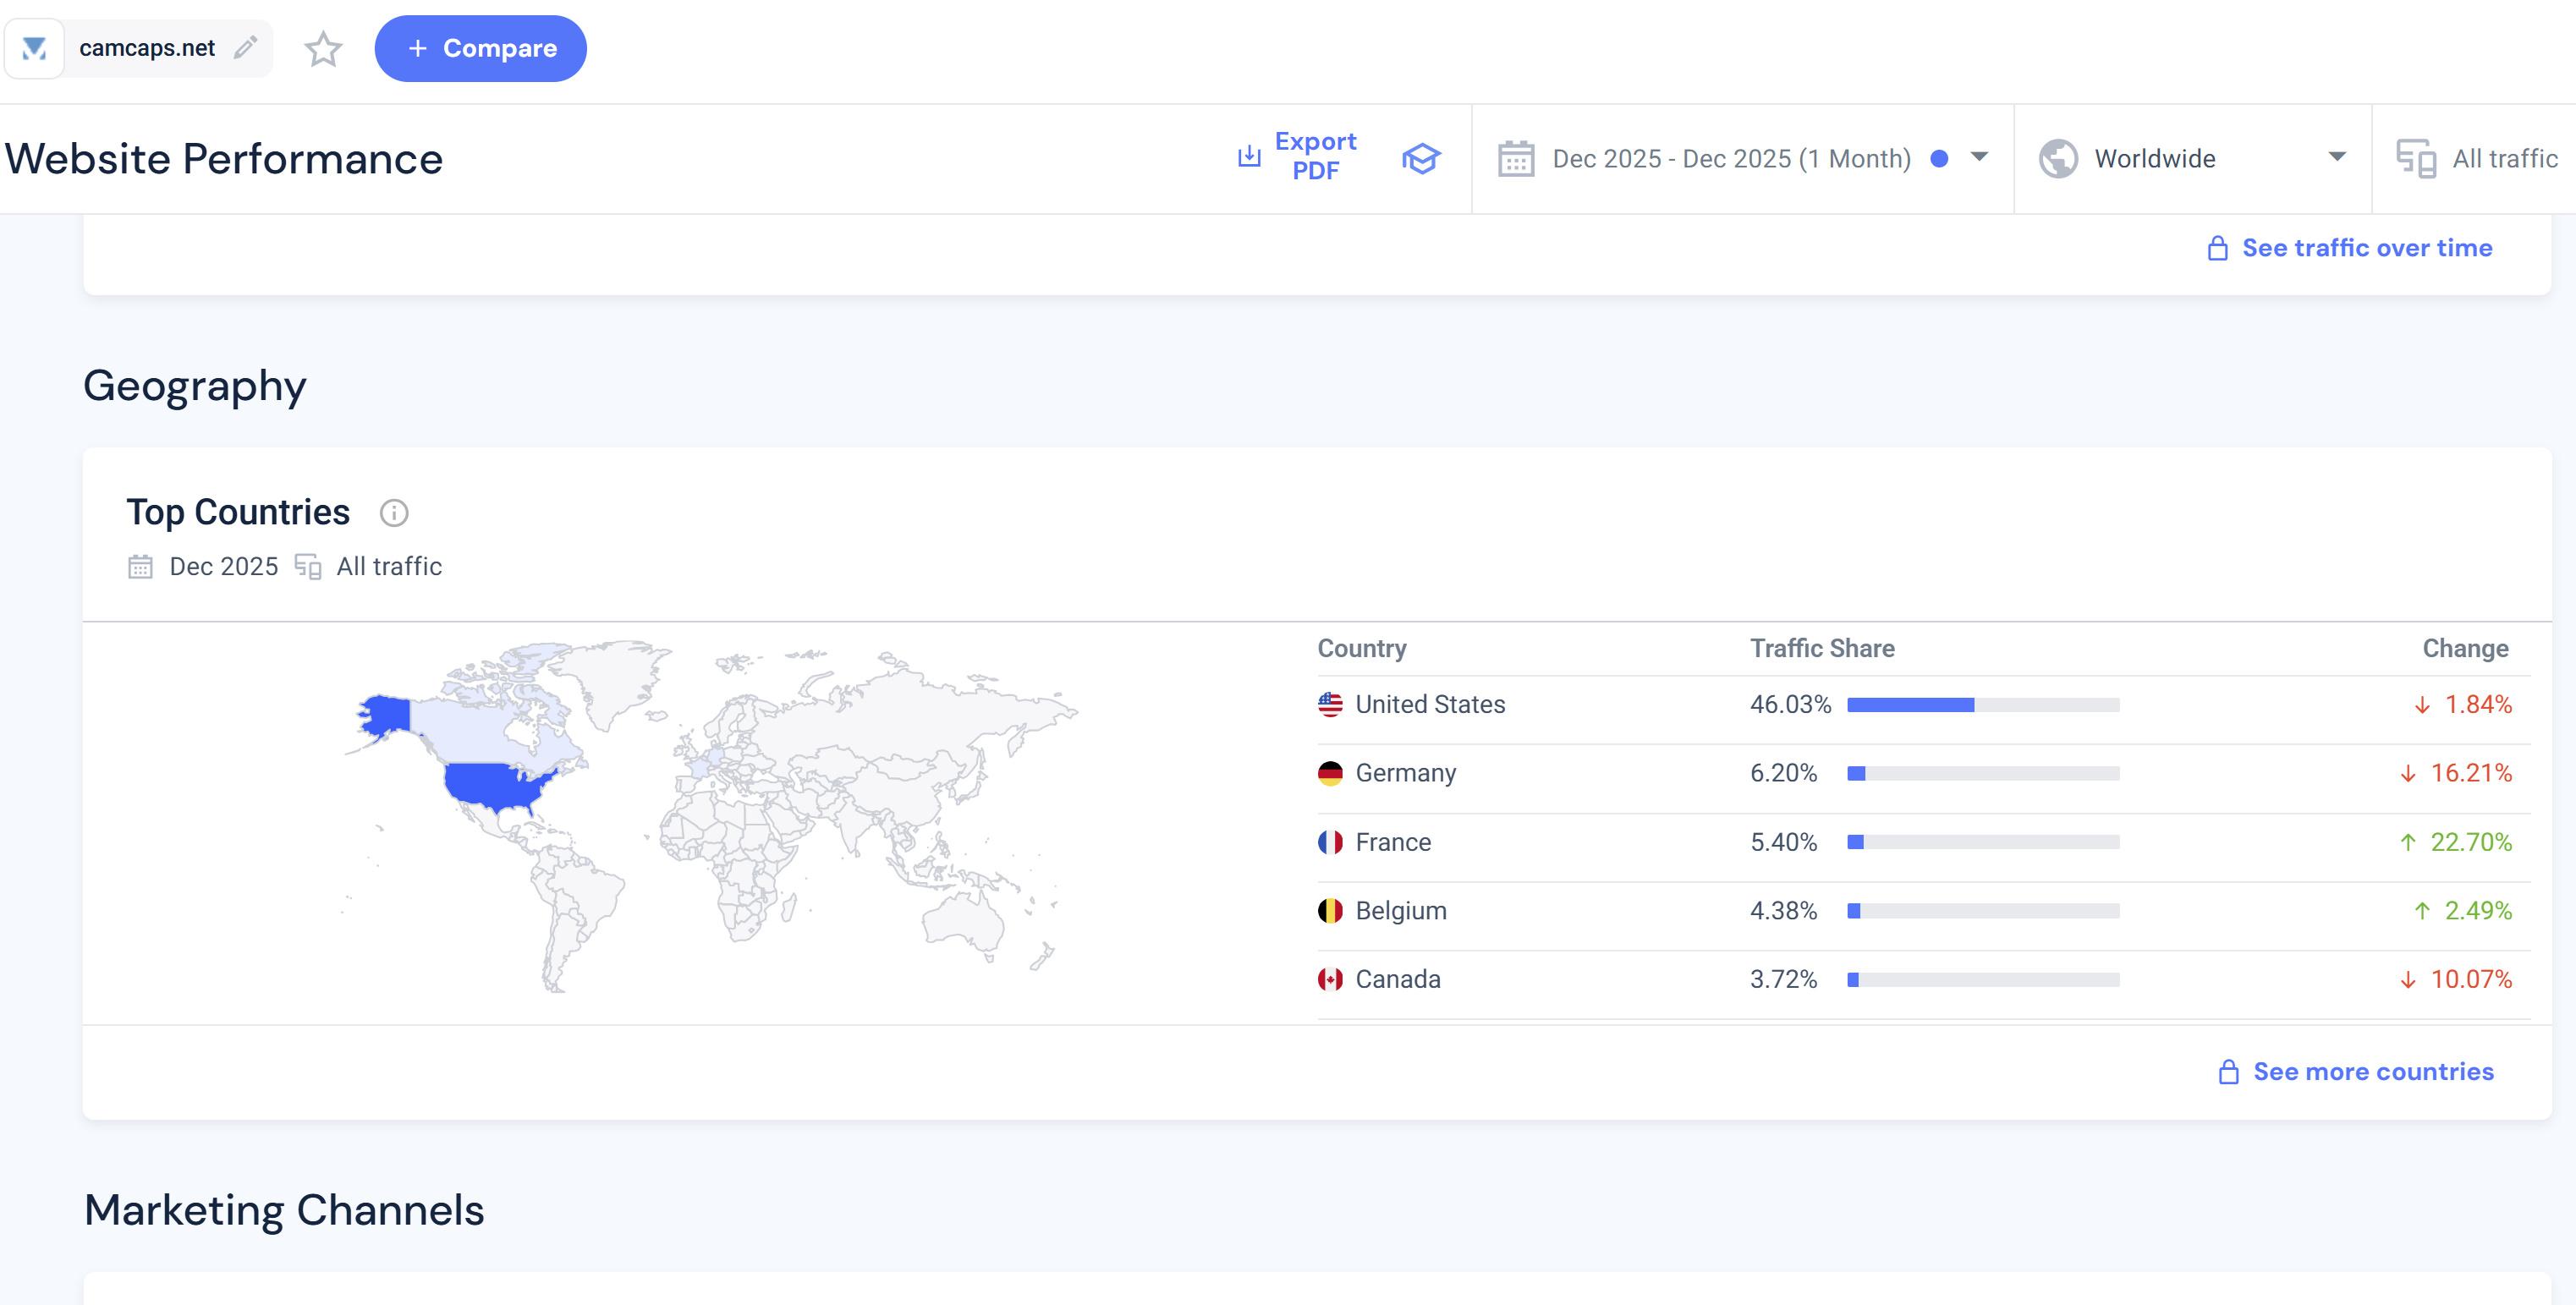Image resolution: width=2576 pixels, height=1305 pixels.
Task: Click the Export PDF link
Action: tap(1314, 156)
